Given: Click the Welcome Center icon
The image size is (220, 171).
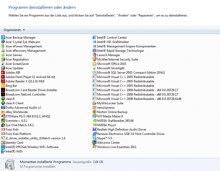Looking at the screenshot, I should tap(95, 142).
